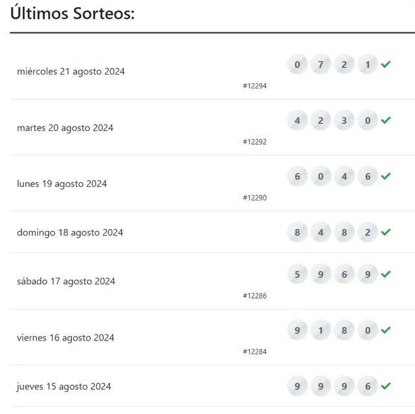
Task: Click the green checkmark for lunes 19 agosto
Action: click(x=386, y=176)
